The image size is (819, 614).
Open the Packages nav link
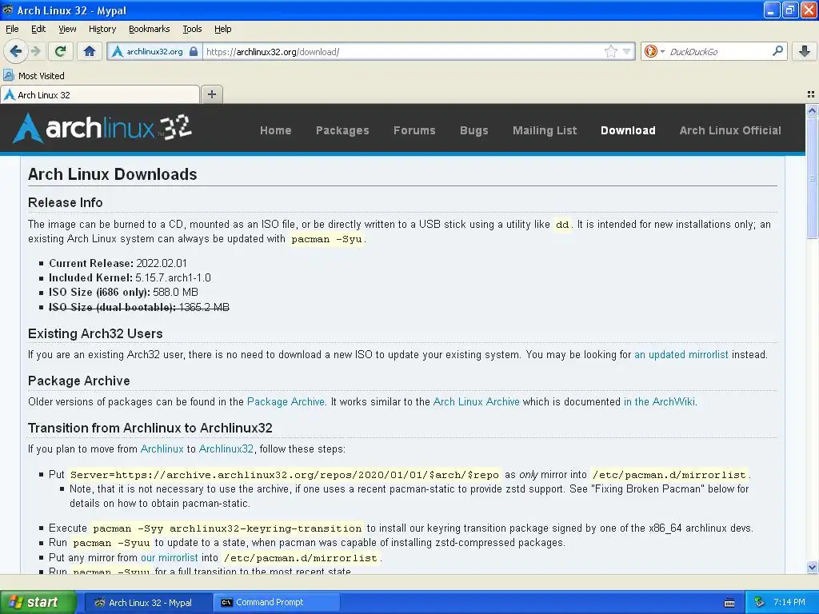(342, 130)
